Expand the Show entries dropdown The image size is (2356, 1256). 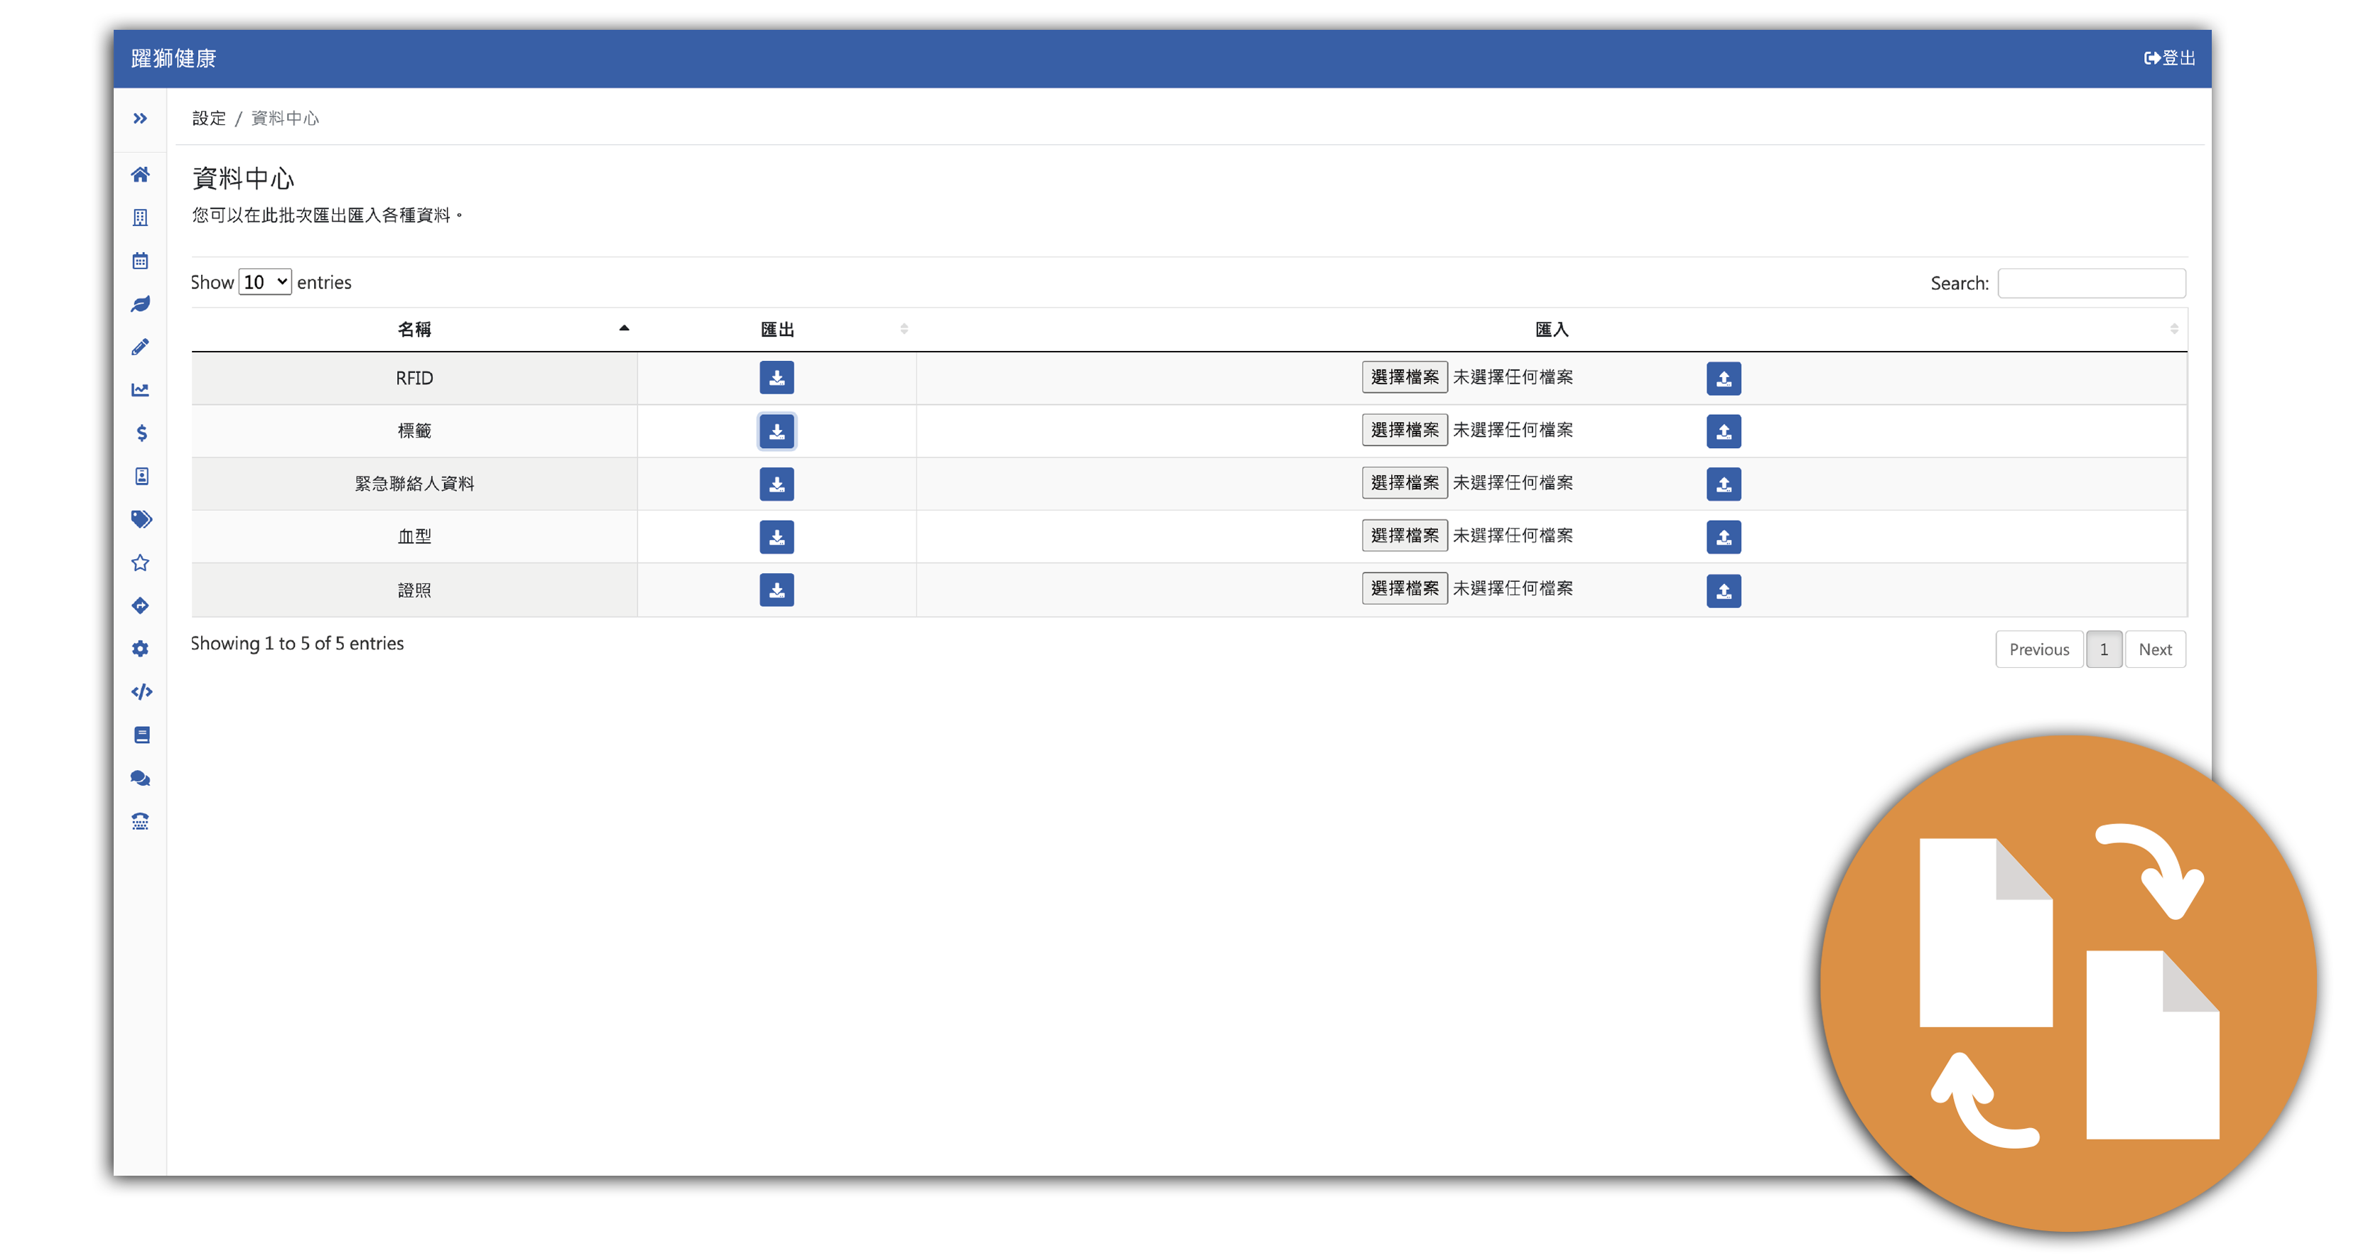(x=266, y=282)
